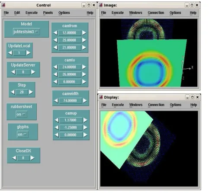Decrease camup 1.17000 with left arrow
The width and height of the screenshot is (209, 193).
click(x=57, y=120)
